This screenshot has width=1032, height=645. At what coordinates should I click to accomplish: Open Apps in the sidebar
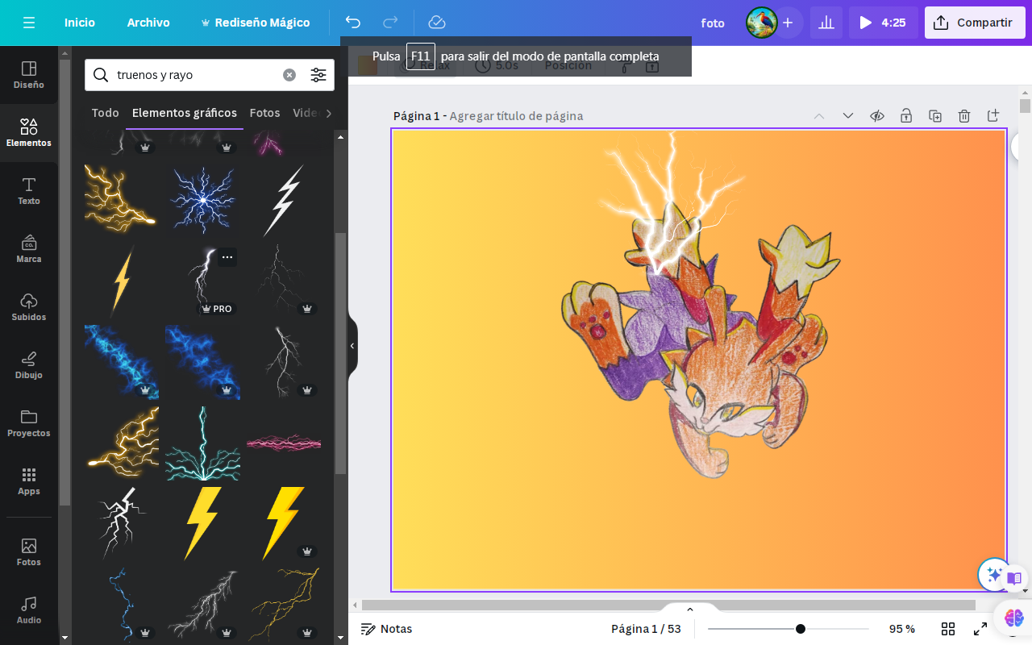click(29, 481)
